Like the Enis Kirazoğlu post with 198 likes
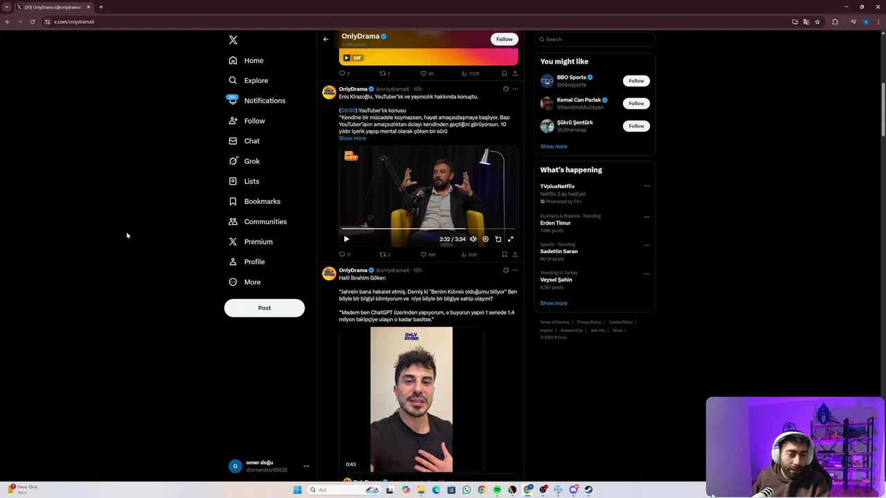 pos(423,255)
